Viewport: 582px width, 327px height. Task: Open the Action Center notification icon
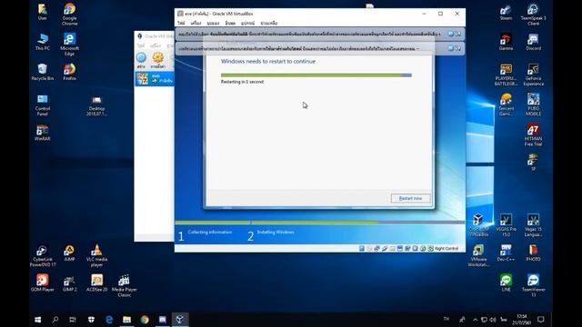pyautogui.click(x=541, y=320)
